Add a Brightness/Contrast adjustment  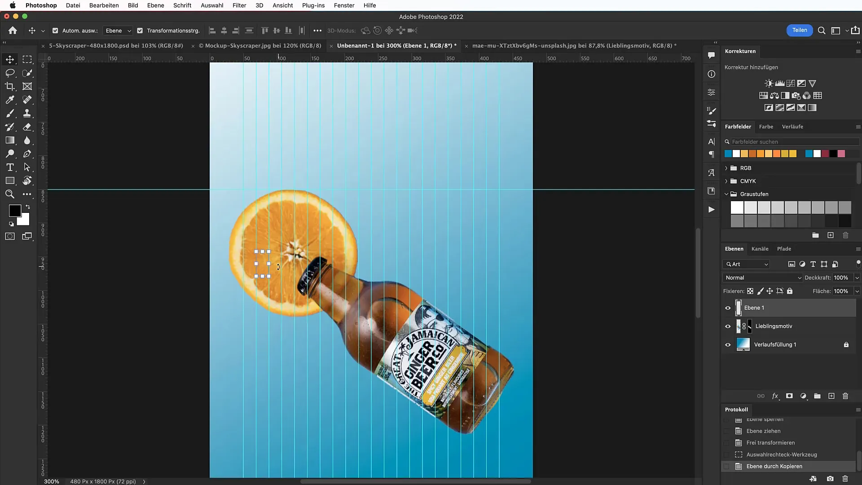769,84
